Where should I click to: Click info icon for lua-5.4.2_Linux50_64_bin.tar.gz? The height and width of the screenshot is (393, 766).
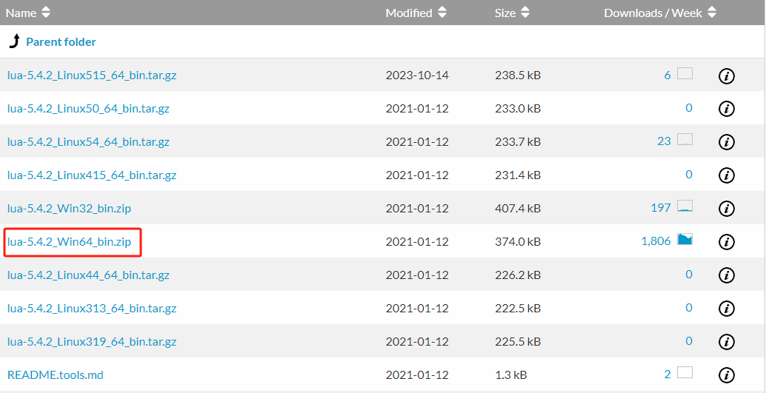coord(727,109)
